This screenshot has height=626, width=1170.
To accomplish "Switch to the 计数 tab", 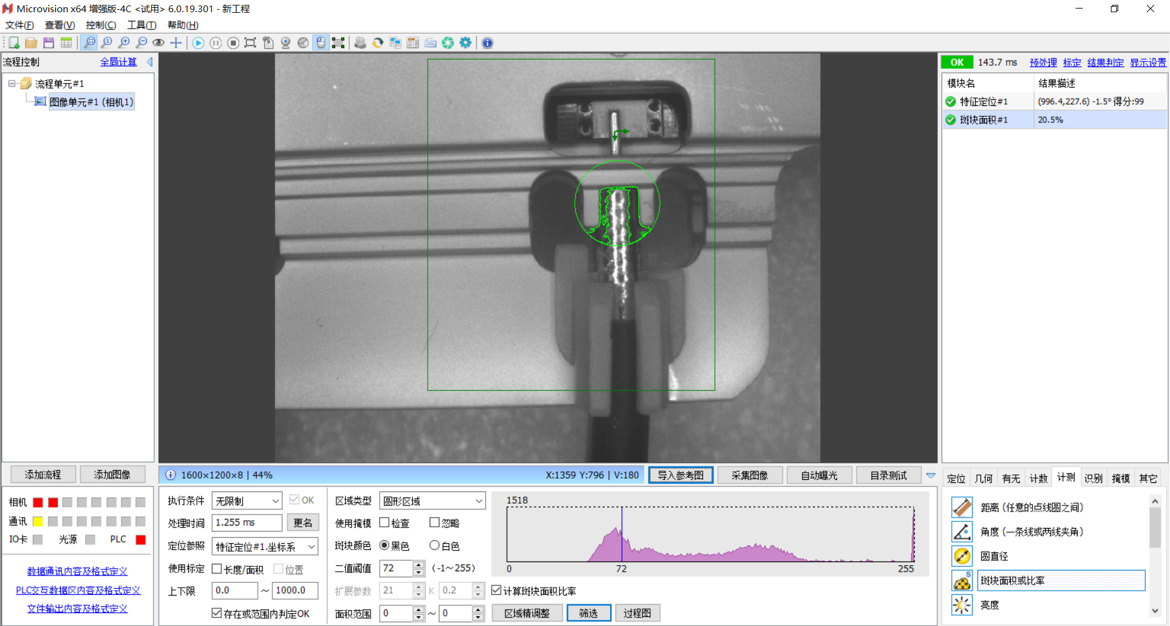I will tap(1038, 478).
